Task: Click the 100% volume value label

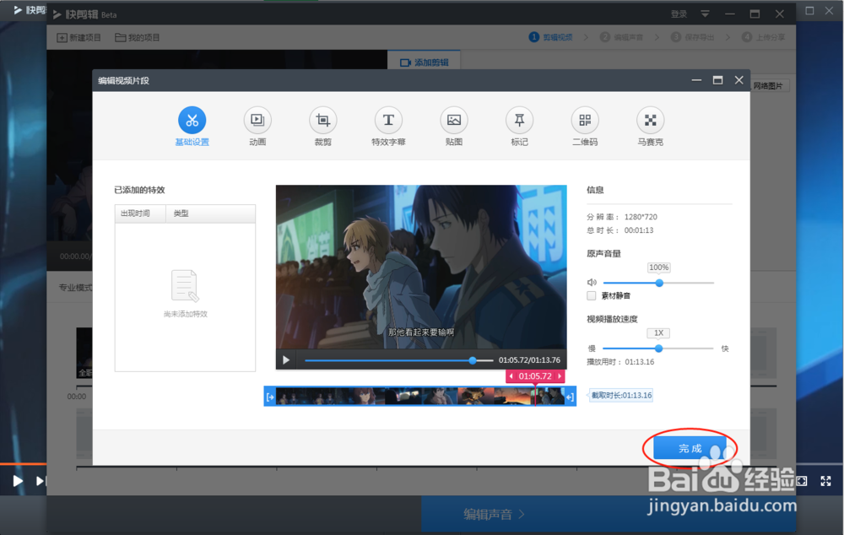Action: [659, 267]
